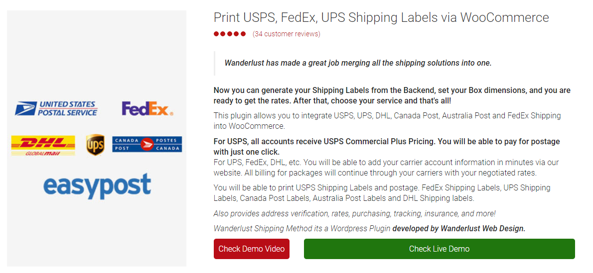Click the third red rating dot

230,34
